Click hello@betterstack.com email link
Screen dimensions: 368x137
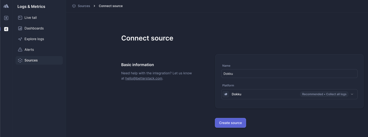tap(144, 78)
